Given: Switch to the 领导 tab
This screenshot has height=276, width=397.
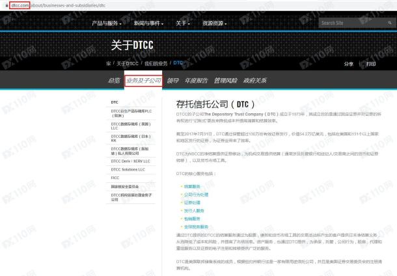Looking at the screenshot, I should tap(172, 81).
